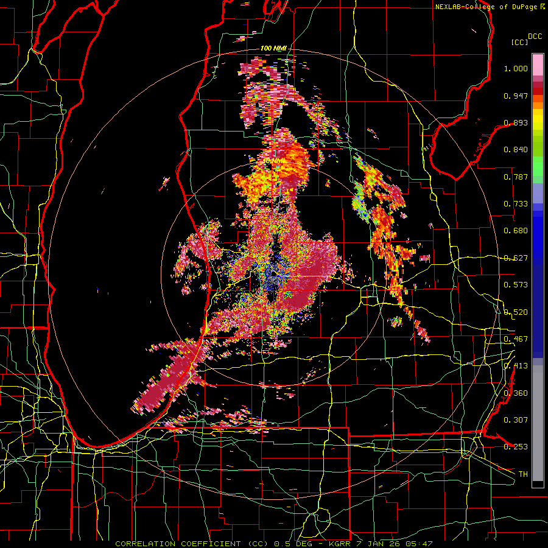Click the 0.840 scale value

[x=516, y=150]
